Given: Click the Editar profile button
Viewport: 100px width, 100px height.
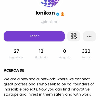Looking at the screenshot, I should tap(34, 36).
